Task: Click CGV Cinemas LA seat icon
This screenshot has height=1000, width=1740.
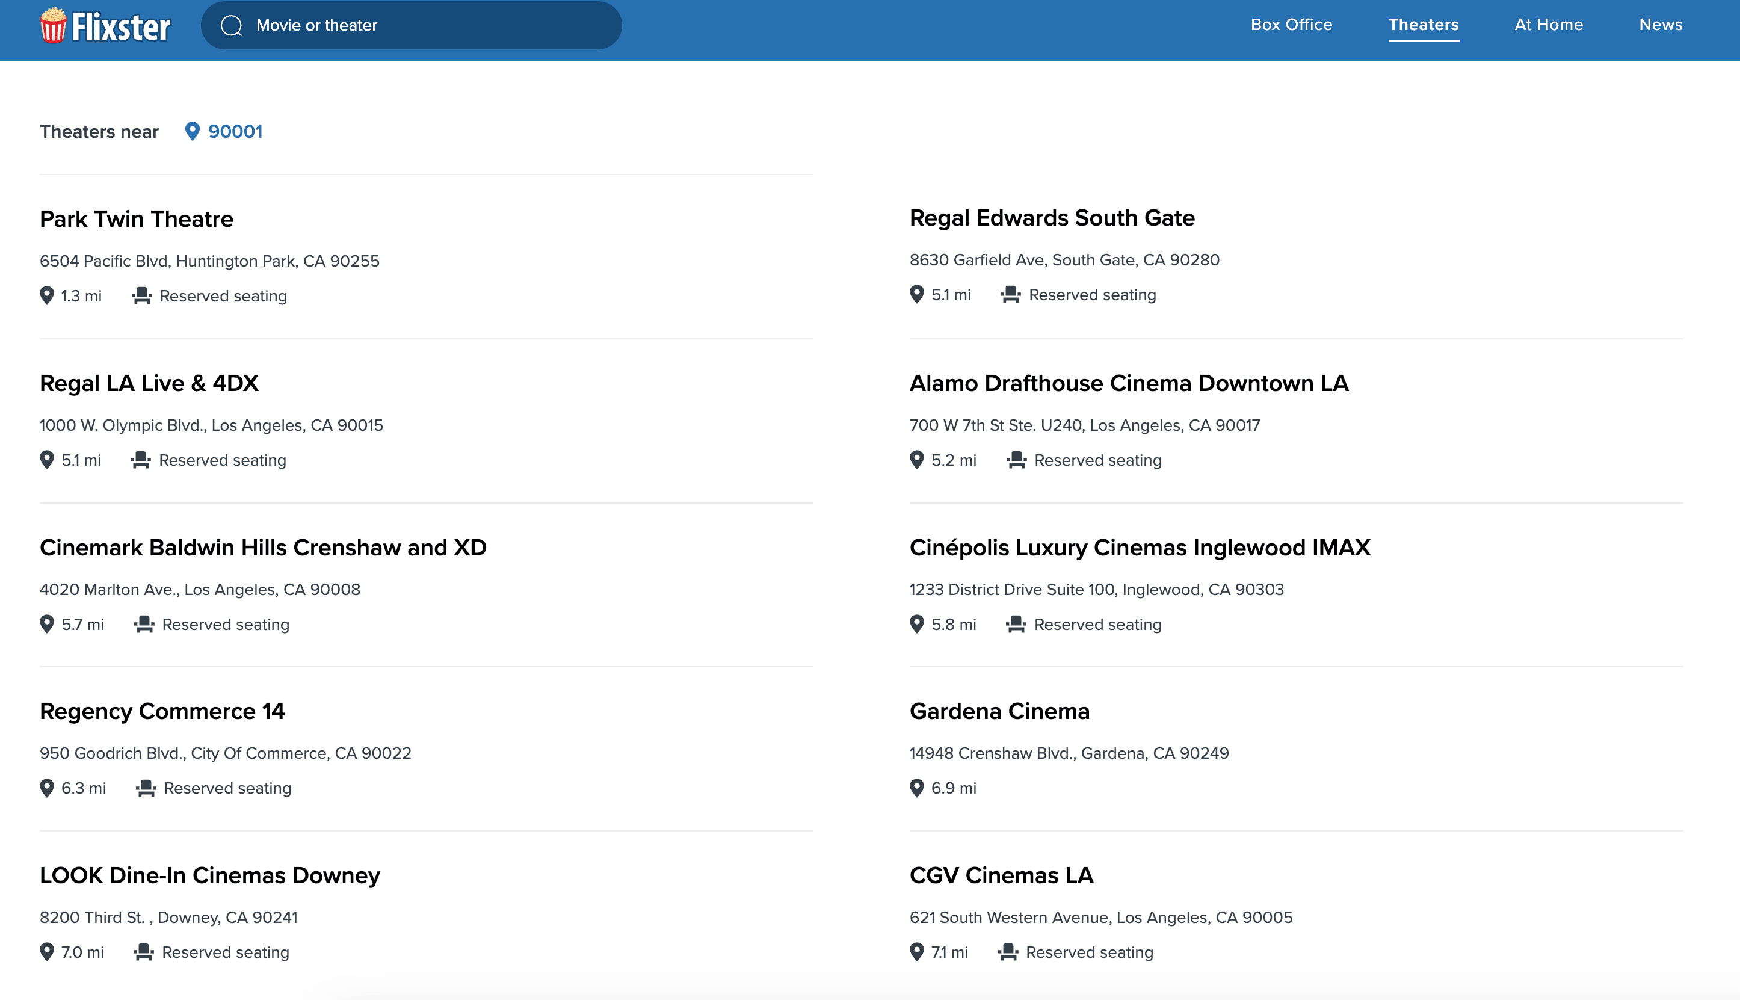Action: 1008,952
